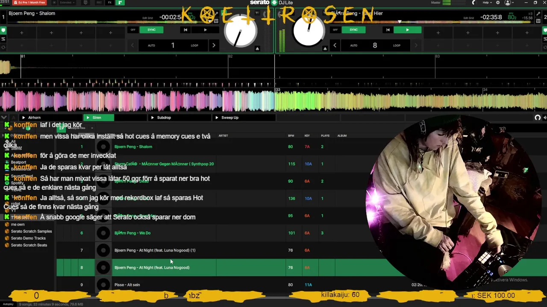Click the sampler headphone icon at right
The width and height of the screenshot is (547, 307).
click(x=538, y=118)
